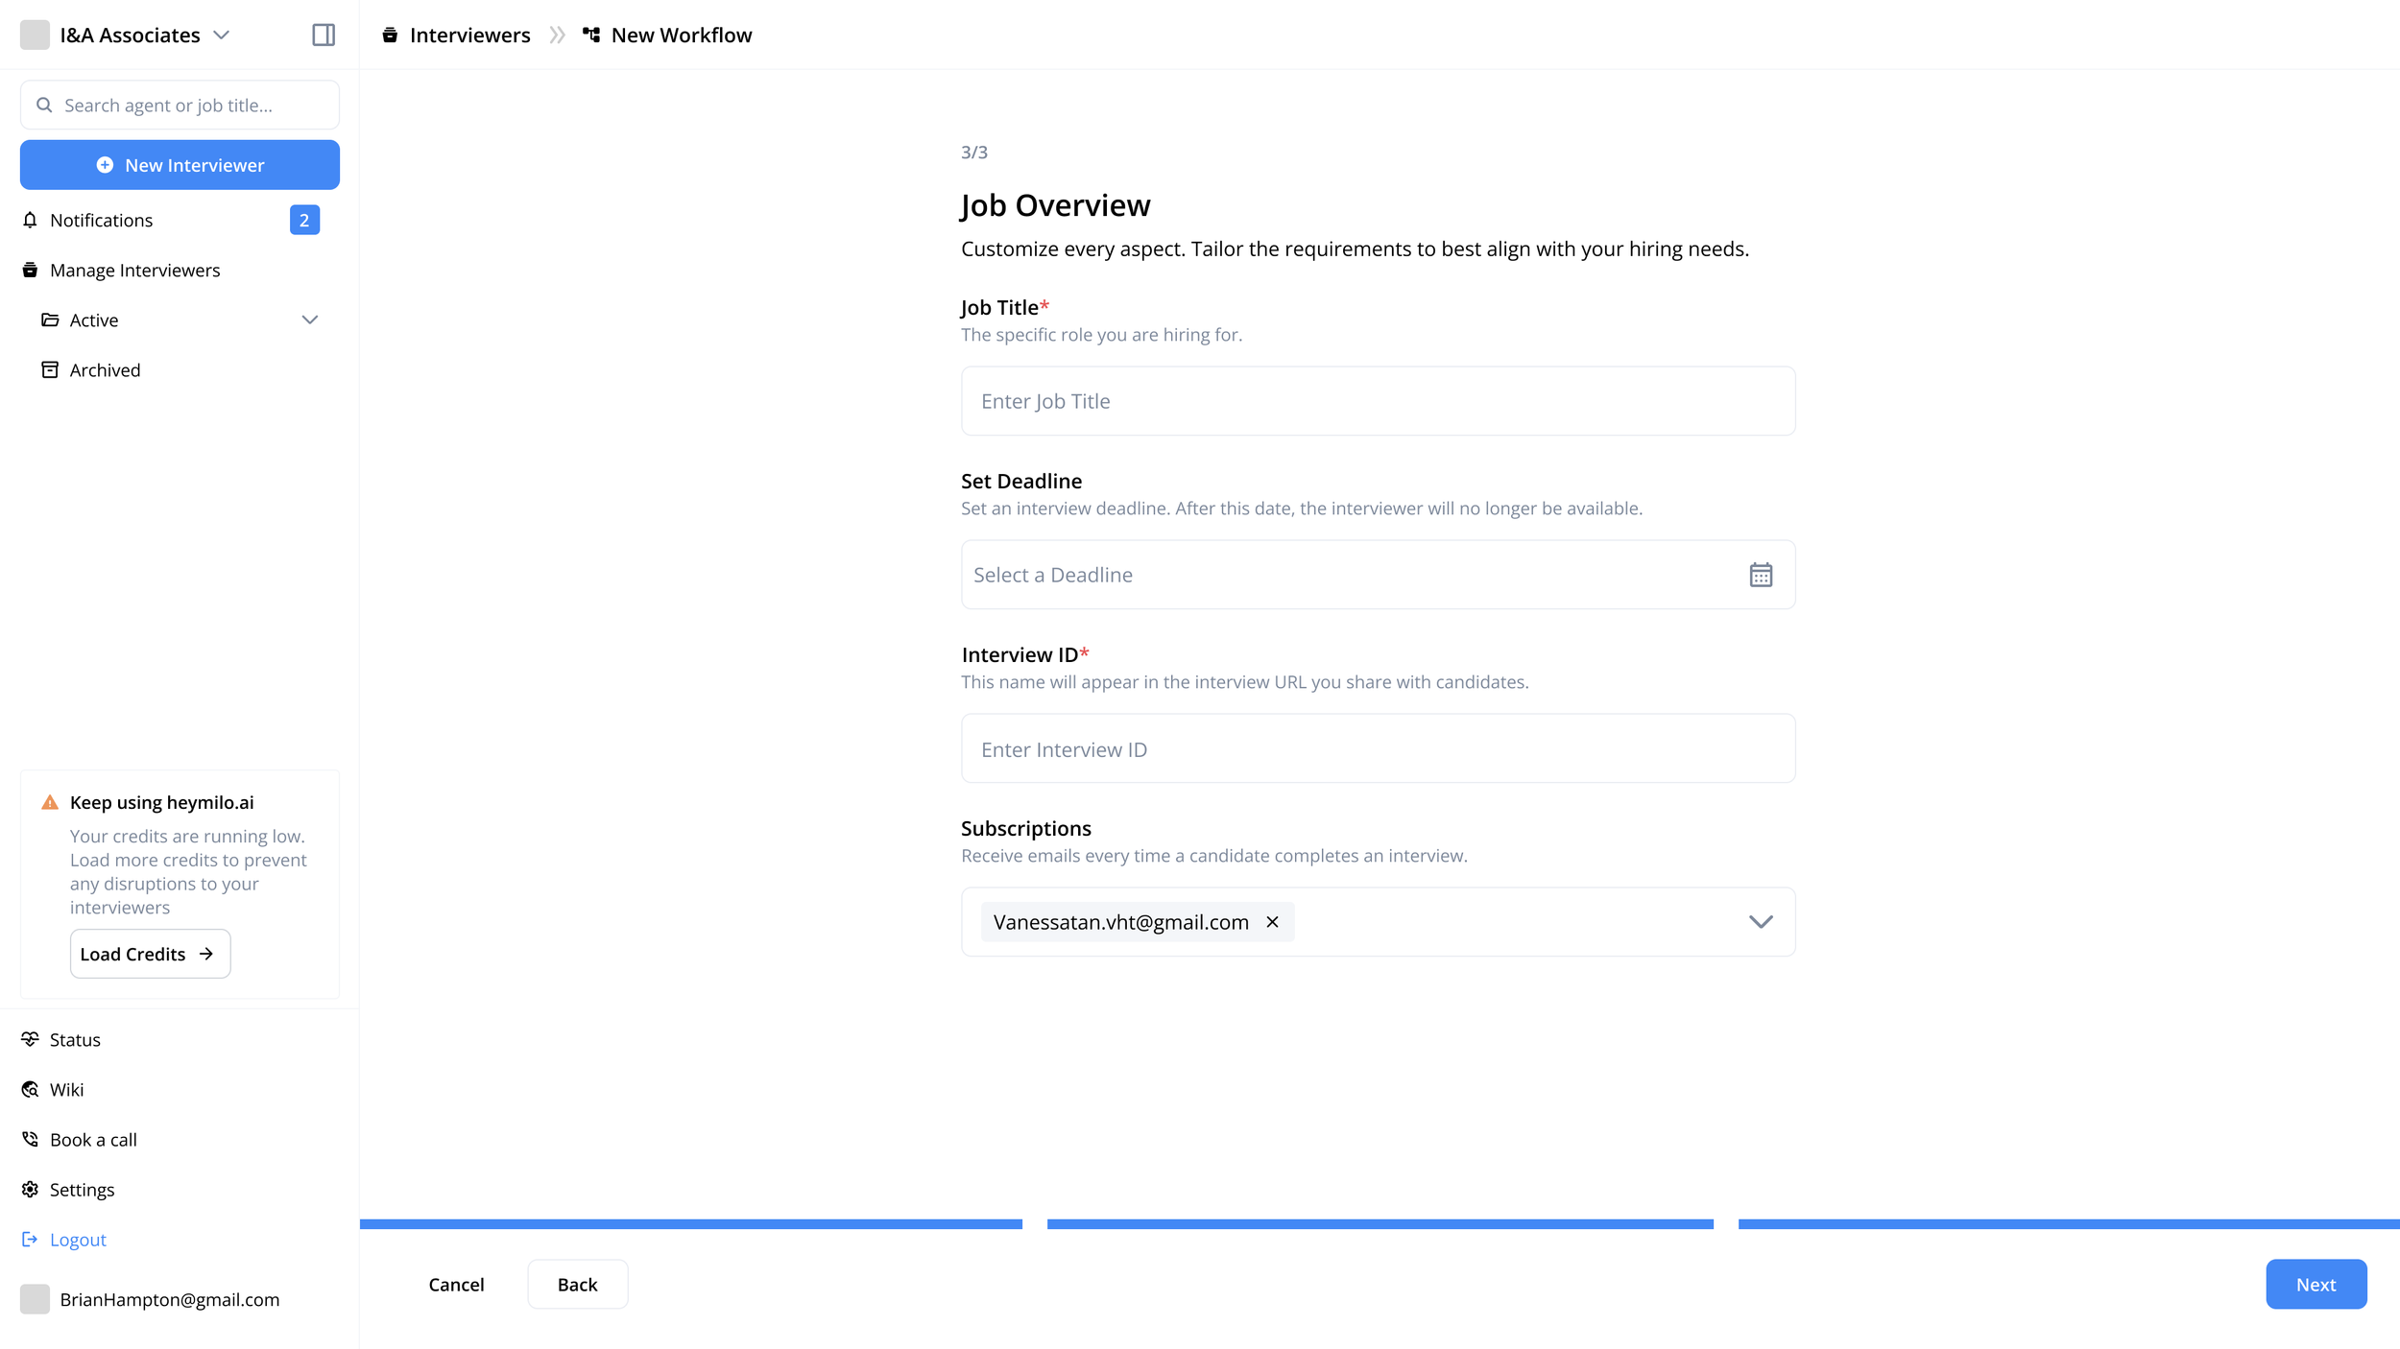Click New Workflow breadcrumb item
The height and width of the screenshot is (1349, 2400).
681,35
